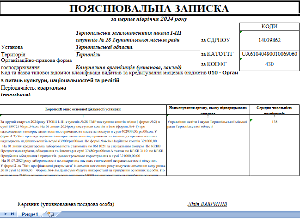
Task: Click the activity description cell starting 'За другий квартал'
Action: 83,147
